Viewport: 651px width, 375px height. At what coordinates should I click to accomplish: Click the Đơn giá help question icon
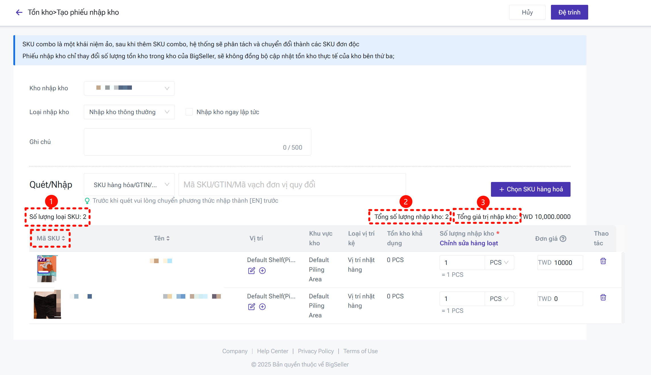pyautogui.click(x=563, y=238)
